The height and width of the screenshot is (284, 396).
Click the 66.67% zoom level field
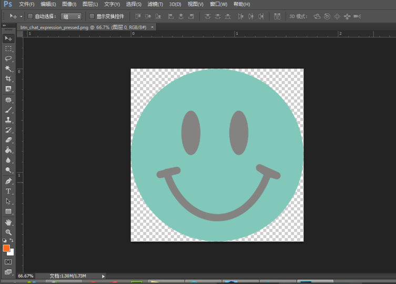[26, 276]
